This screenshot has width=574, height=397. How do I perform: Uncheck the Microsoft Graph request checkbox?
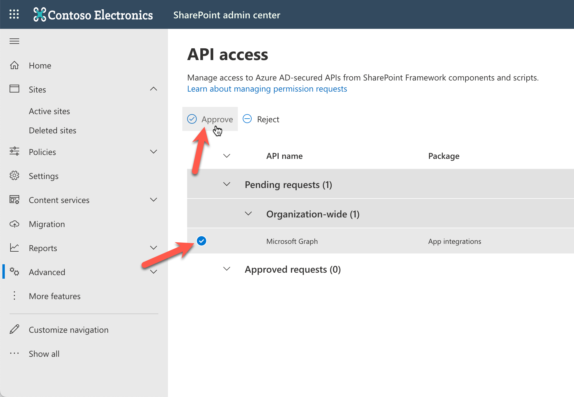pos(202,241)
